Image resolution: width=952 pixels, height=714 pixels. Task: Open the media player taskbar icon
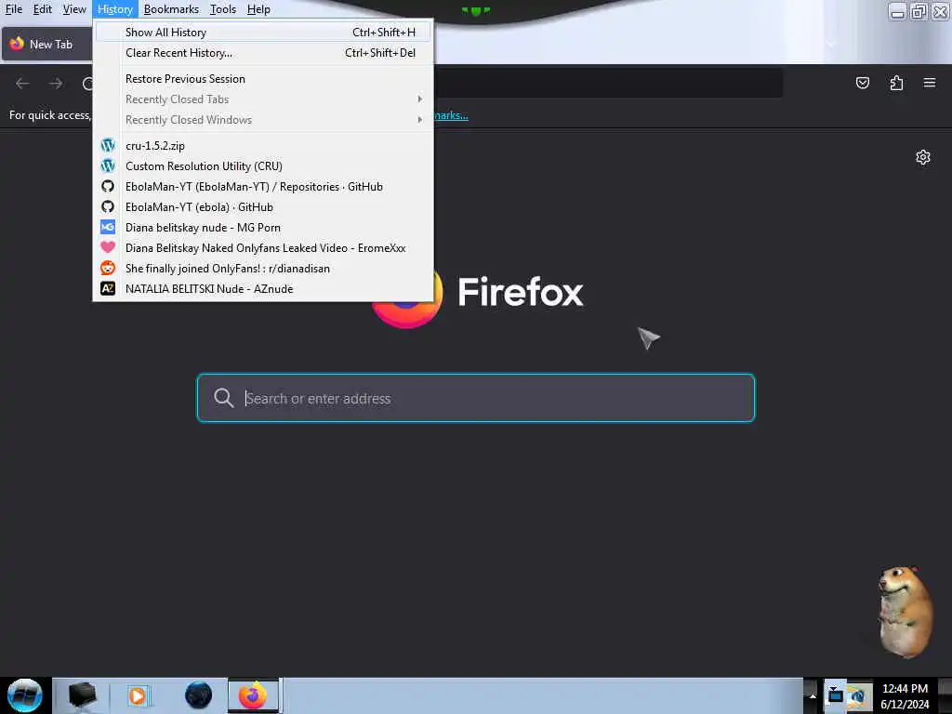pos(138,695)
